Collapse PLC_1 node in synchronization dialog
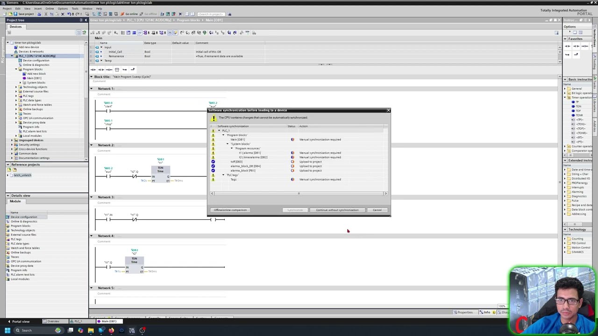598x336 pixels. [x=219, y=131]
